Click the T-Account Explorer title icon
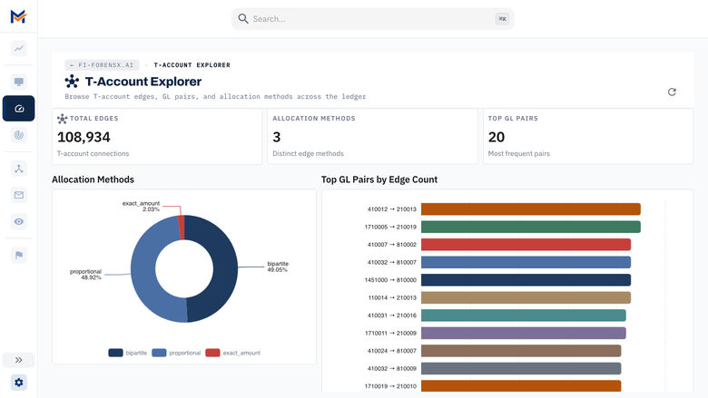The width and height of the screenshot is (708, 398). coord(72,82)
